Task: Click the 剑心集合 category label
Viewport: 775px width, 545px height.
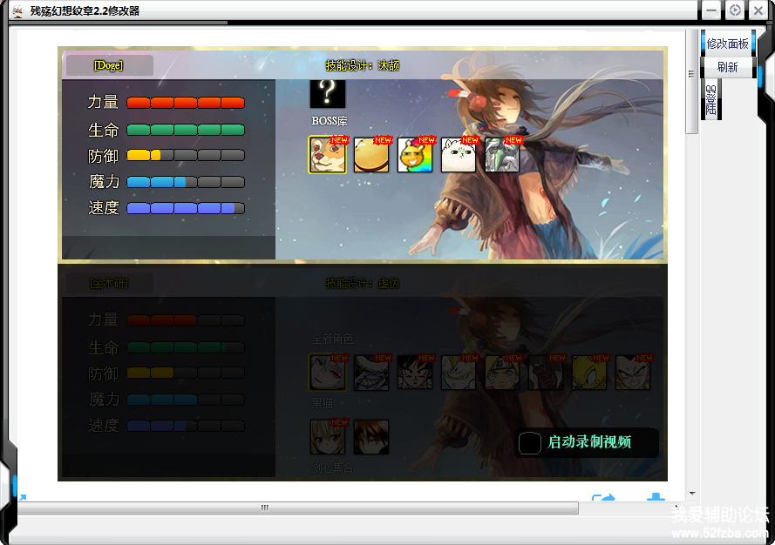Action: tap(332, 468)
